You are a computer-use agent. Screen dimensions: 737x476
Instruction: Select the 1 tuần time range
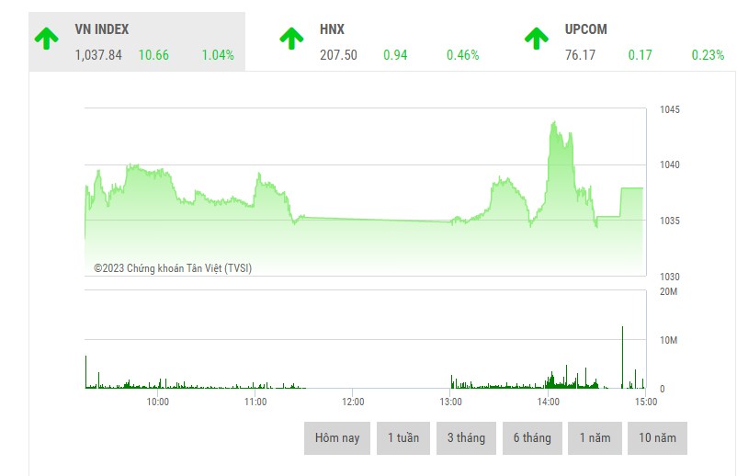tap(403, 438)
